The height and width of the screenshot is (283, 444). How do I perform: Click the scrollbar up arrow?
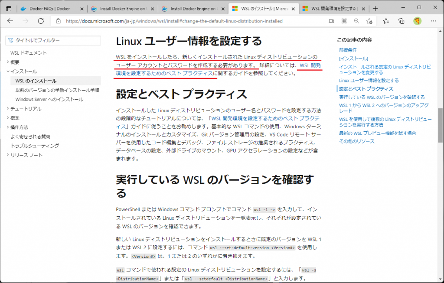tap(441, 31)
